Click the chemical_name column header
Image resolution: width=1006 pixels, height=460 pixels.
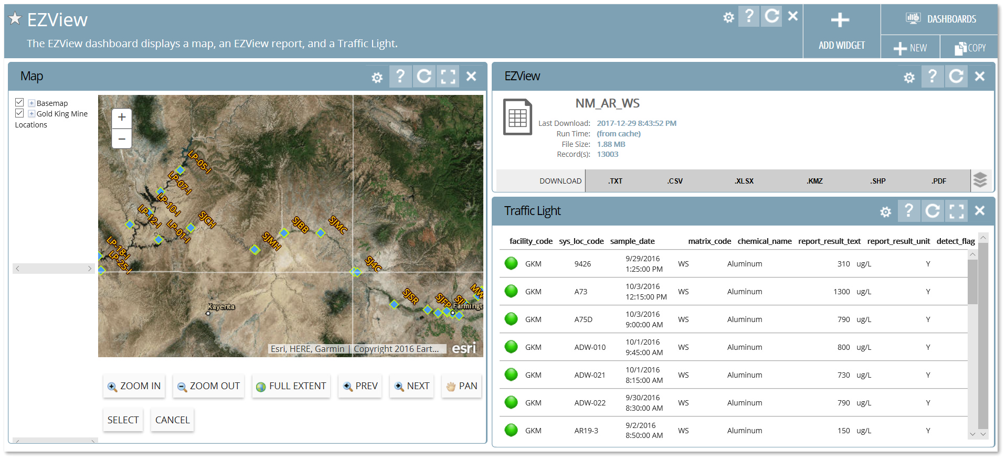coord(765,241)
